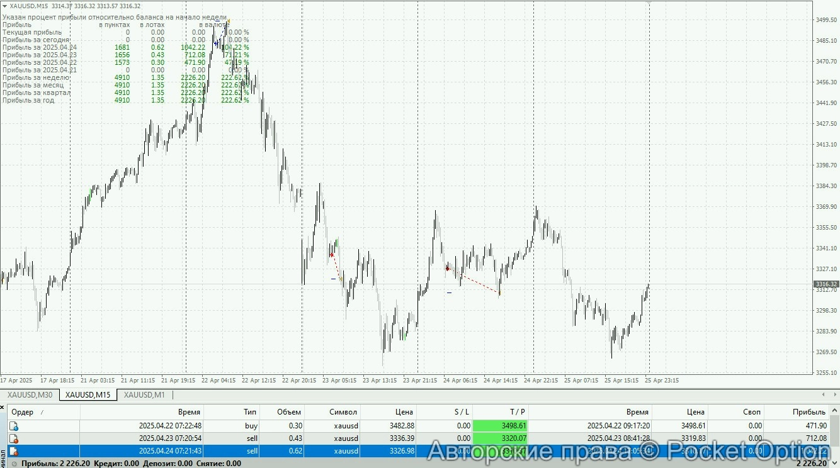840x468 pixels.
Task: Sort the table by Ордер column
Action: (23, 412)
